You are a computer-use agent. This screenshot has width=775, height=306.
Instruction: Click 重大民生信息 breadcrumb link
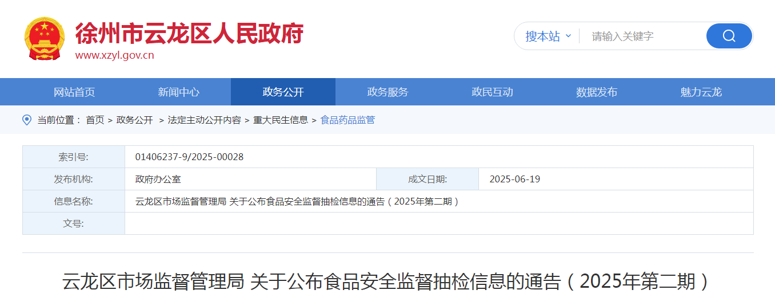(x=281, y=120)
